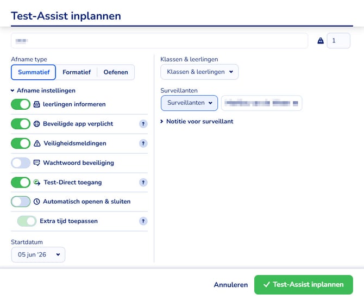Click the weight icon beside the number field
The image size is (364, 300).
(x=321, y=41)
